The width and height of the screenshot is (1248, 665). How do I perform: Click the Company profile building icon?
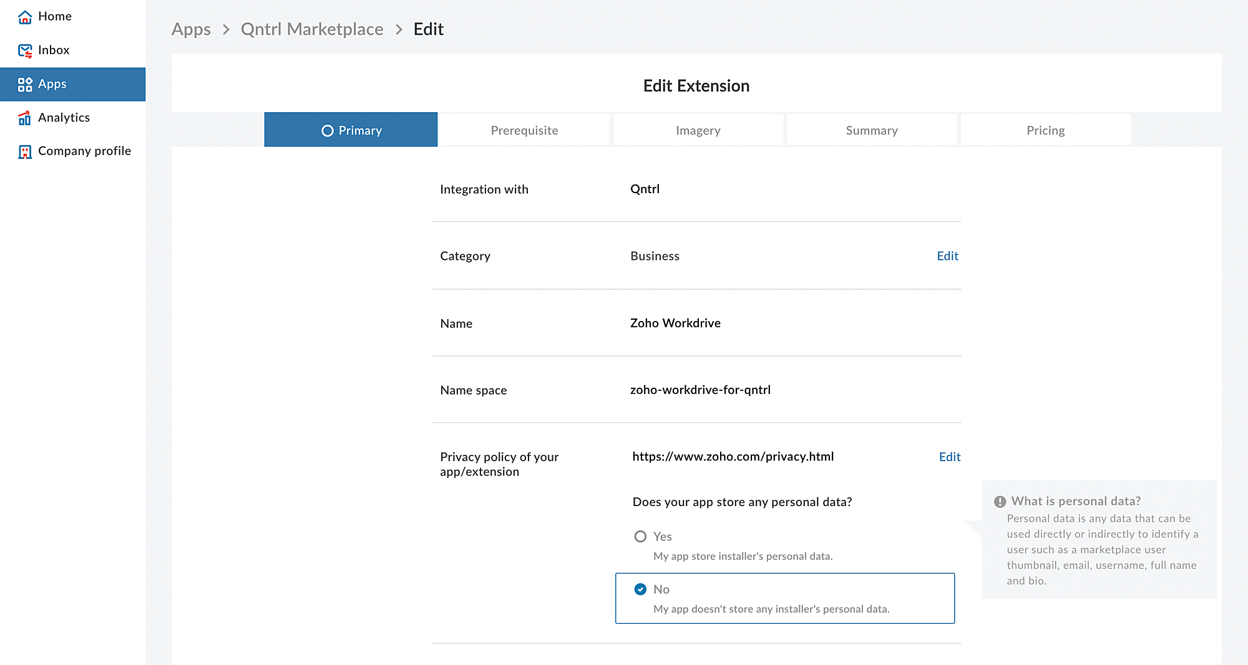click(x=25, y=151)
